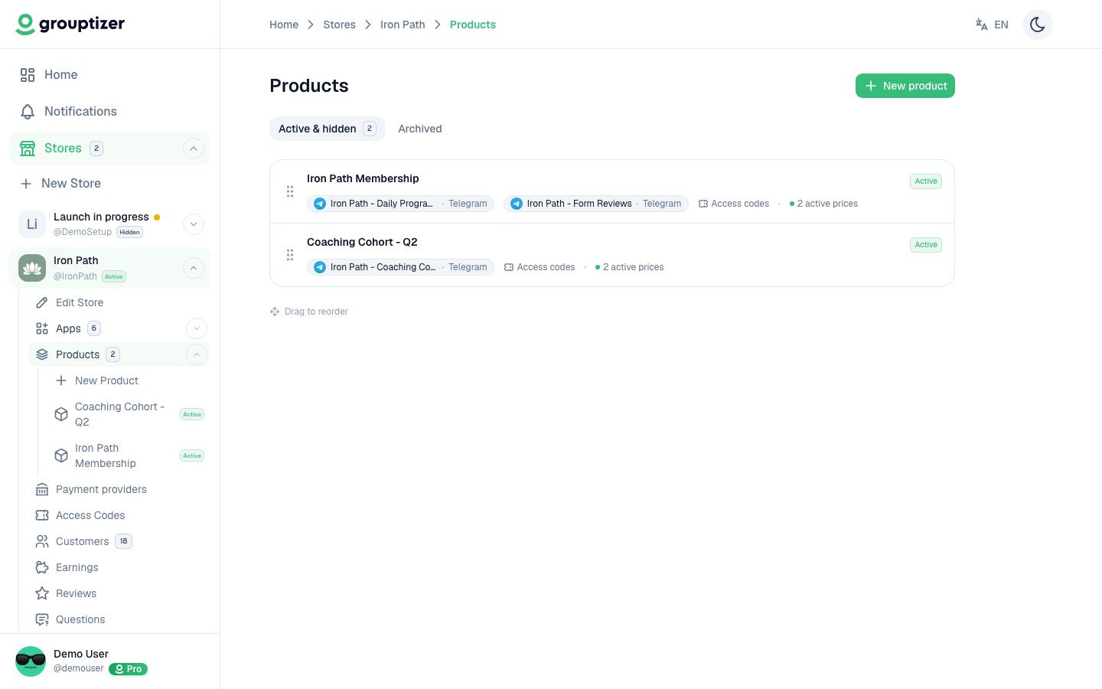Go to the Stores breadcrumb
This screenshot has height=689, width=1102.
click(x=339, y=24)
